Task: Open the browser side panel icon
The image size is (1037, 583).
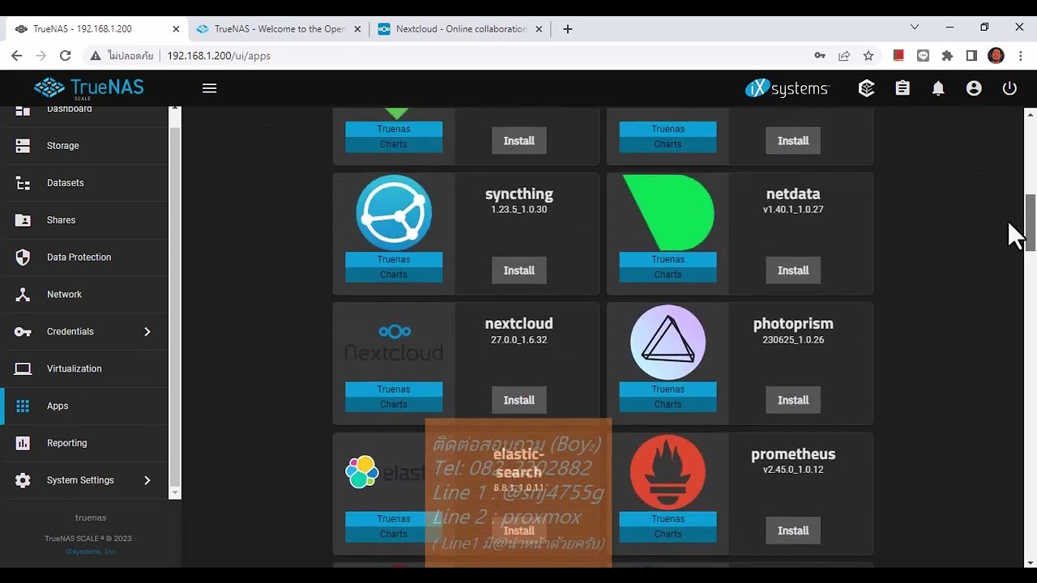Action: pos(971,56)
